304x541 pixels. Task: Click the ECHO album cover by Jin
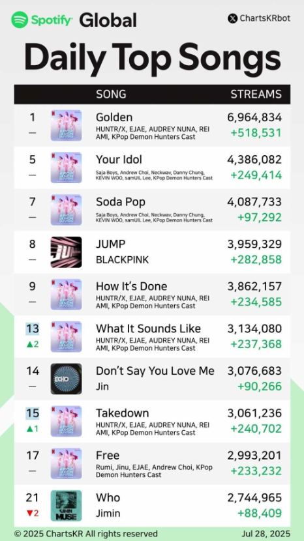click(67, 379)
